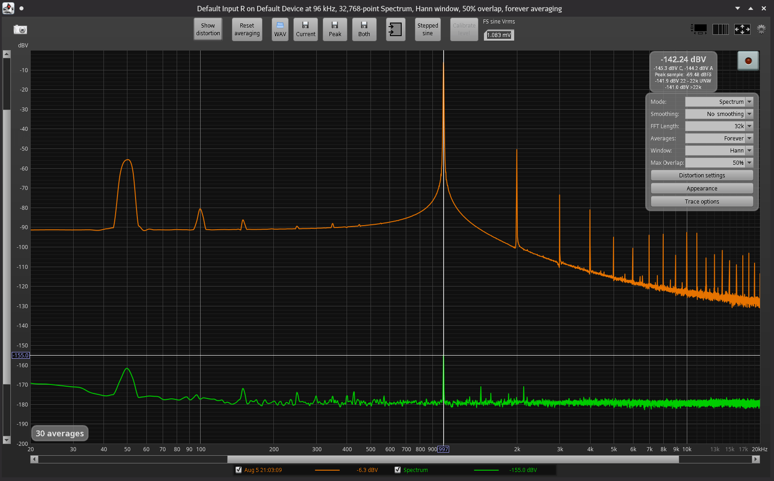The image size is (774, 481).
Task: Click the horizontal scrollbar thumb
Action: coord(453,459)
